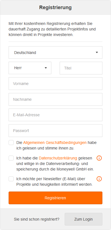
Task: Focus the E-Mail-Adresse field
Action: [x=56, y=115]
